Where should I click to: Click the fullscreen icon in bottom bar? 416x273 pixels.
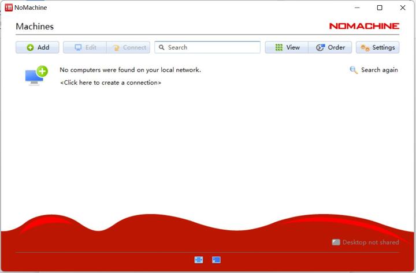tap(199, 260)
